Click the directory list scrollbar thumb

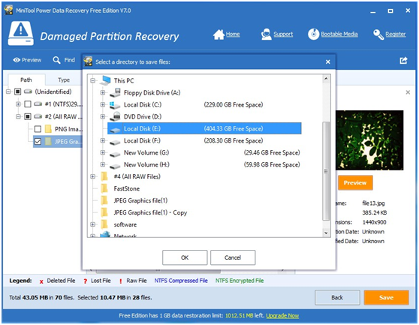point(326,171)
